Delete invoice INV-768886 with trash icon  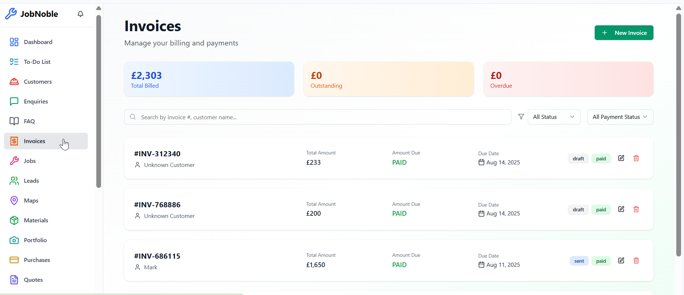636,209
